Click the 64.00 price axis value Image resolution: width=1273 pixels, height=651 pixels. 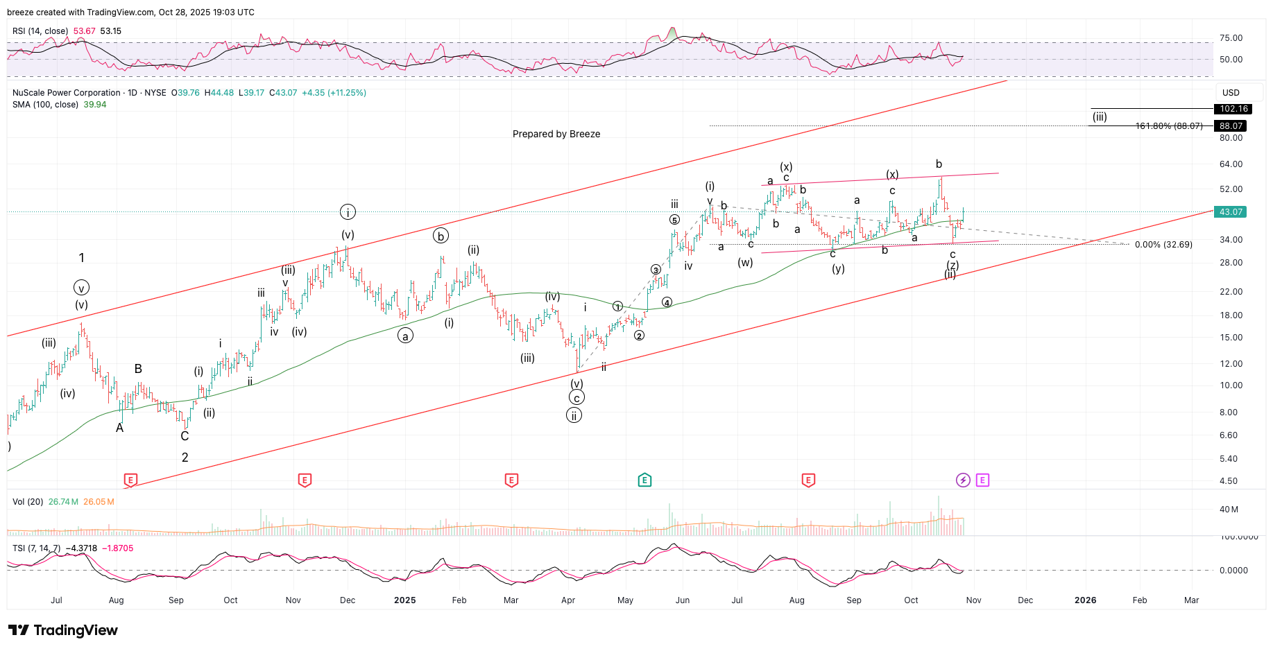(x=1231, y=164)
